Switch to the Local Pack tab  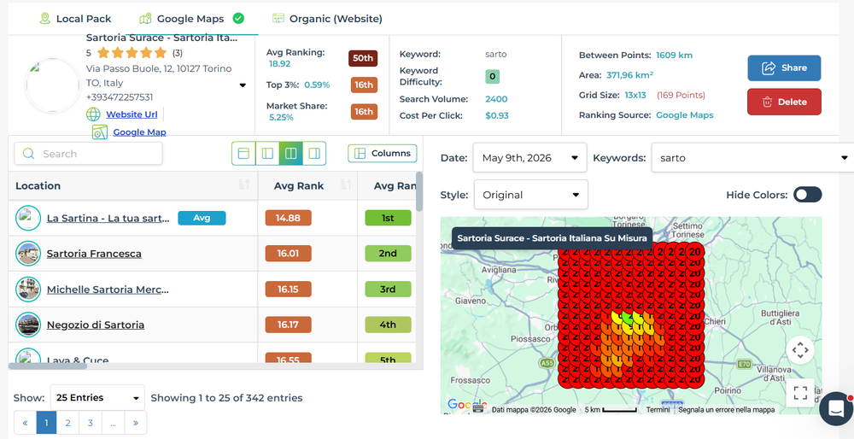[x=75, y=19]
